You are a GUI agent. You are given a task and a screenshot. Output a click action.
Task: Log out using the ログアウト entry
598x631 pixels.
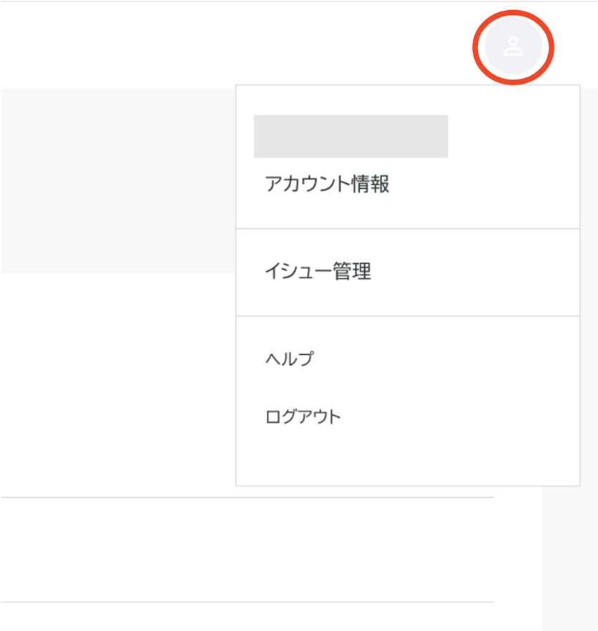pyautogui.click(x=303, y=416)
